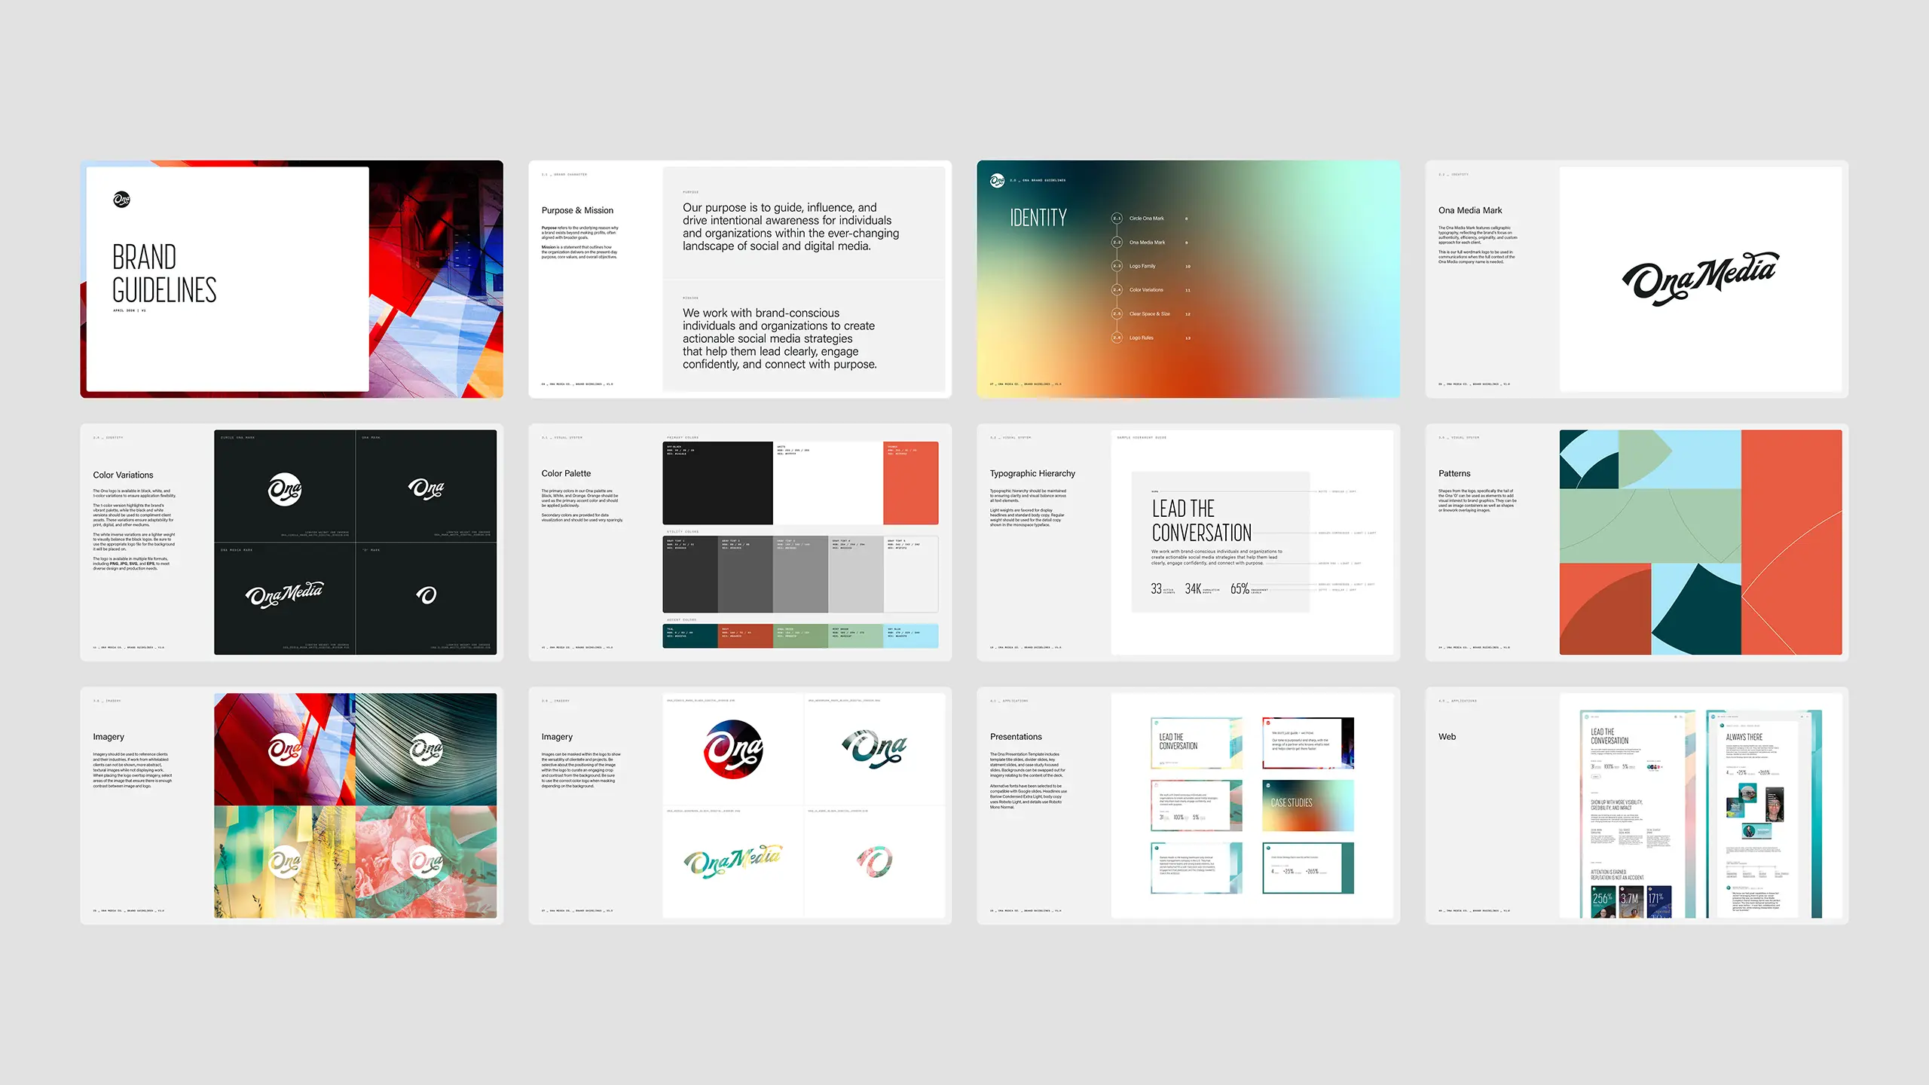Select the Off Black primary color swatch
Screen dimensions: 1929x1085
point(717,483)
